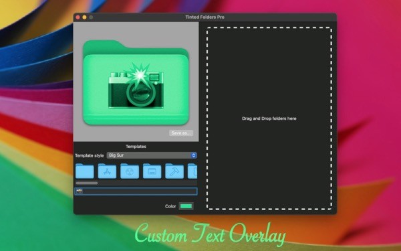
Task: Click the Save as... button
Action: [181, 133]
